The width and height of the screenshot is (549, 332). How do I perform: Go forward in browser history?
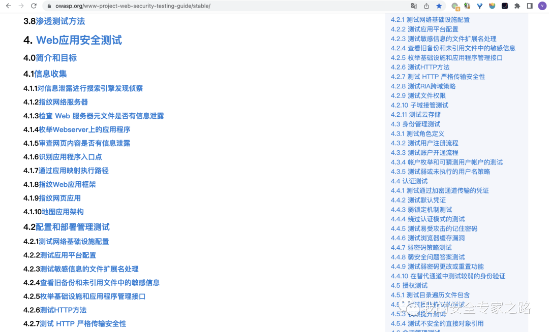click(x=21, y=6)
